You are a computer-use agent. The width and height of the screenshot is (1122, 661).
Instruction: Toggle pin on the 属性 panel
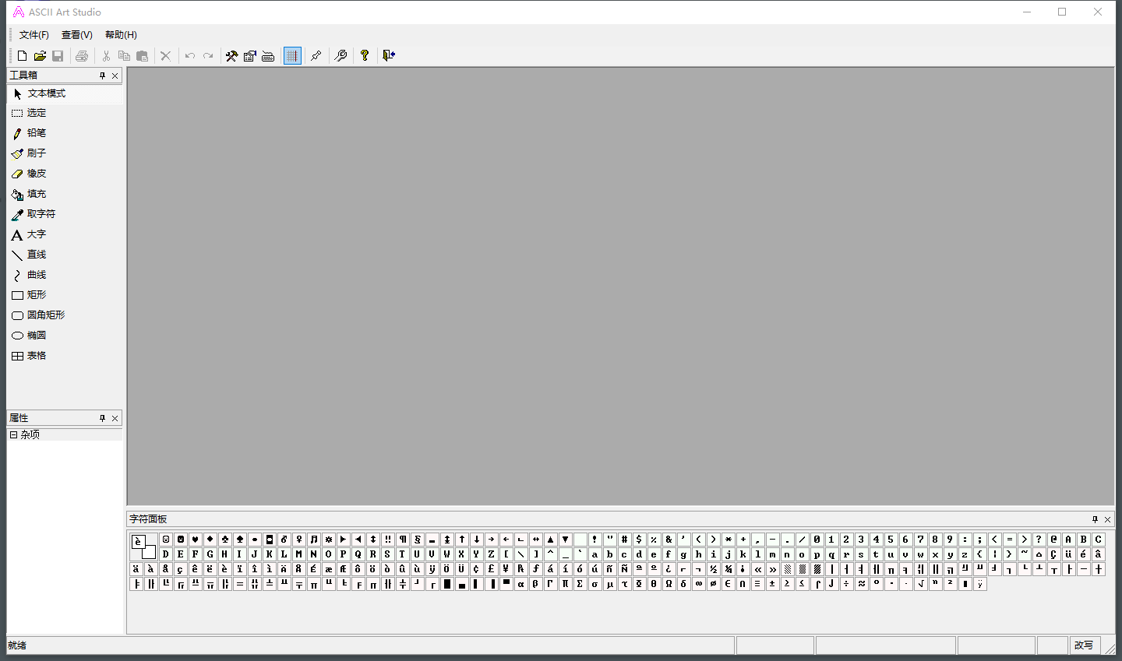(102, 419)
